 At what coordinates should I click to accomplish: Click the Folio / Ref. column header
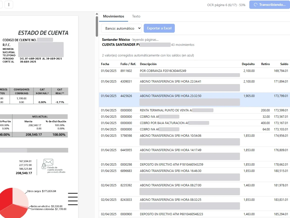pos(128,64)
